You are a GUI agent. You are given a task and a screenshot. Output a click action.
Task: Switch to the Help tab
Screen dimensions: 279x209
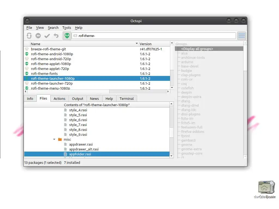click(x=109, y=99)
